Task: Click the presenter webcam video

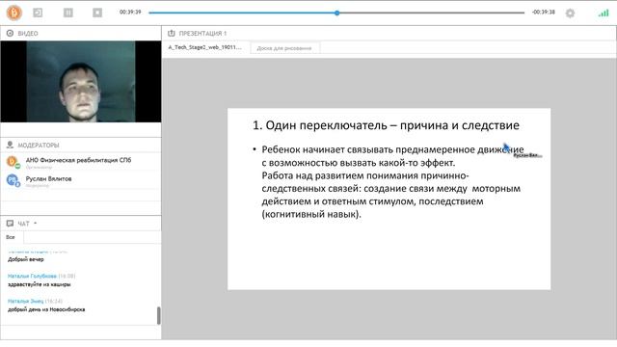Action: pos(81,81)
